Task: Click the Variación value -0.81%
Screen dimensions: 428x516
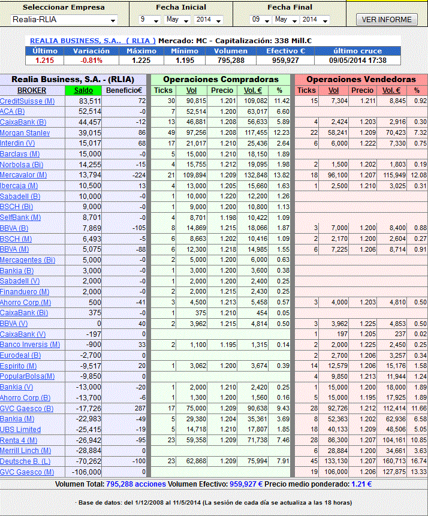Action: tap(91, 61)
